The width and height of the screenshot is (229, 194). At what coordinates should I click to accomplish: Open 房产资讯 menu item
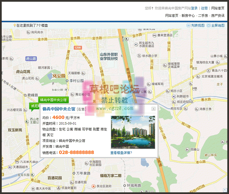(218, 15)
